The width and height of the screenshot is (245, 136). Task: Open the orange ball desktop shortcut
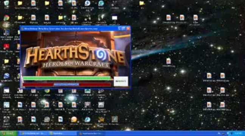[74, 120]
